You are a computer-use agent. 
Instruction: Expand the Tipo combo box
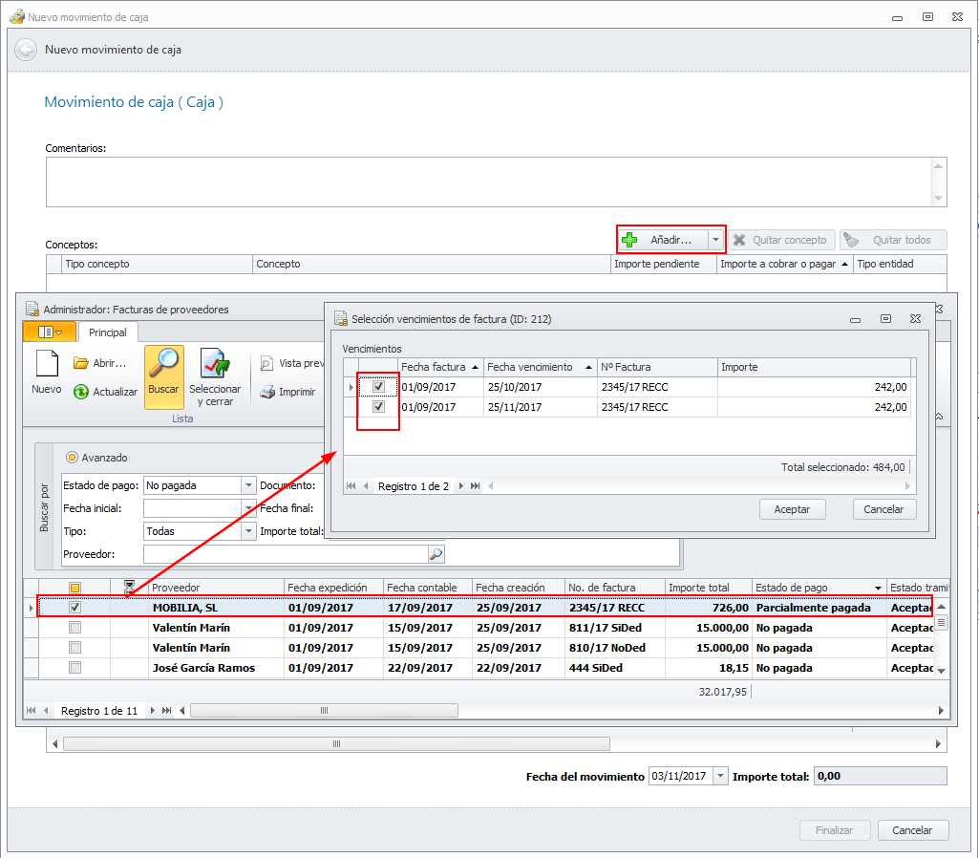[248, 531]
